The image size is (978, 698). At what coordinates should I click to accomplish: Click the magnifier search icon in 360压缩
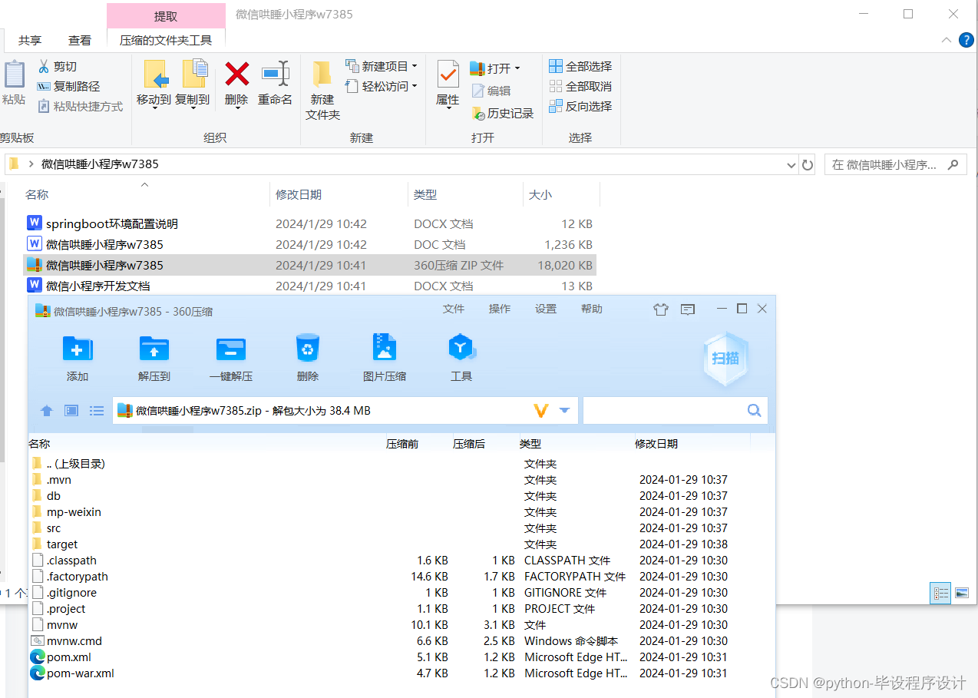[754, 410]
